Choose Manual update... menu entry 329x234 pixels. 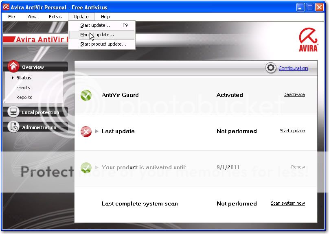pos(102,35)
